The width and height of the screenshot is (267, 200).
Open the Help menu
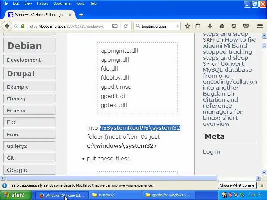pos(93,3)
